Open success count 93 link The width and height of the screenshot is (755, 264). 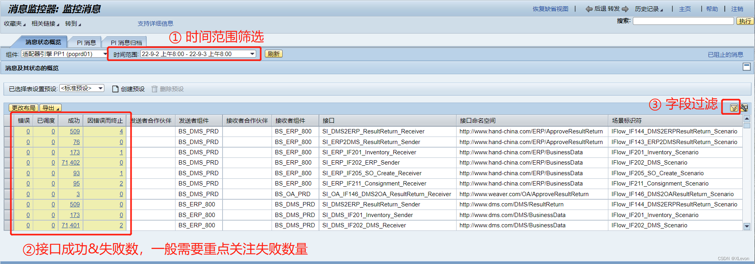(x=76, y=173)
